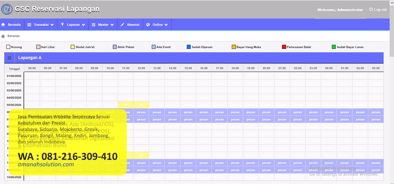The image size is (394, 184).
Task: Click Welcome, Administrator text
Action: point(340,10)
